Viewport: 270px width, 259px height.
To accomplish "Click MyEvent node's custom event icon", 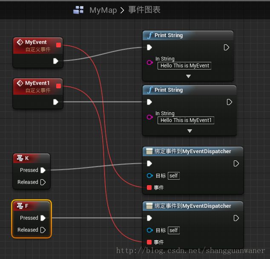I will click(20, 42).
